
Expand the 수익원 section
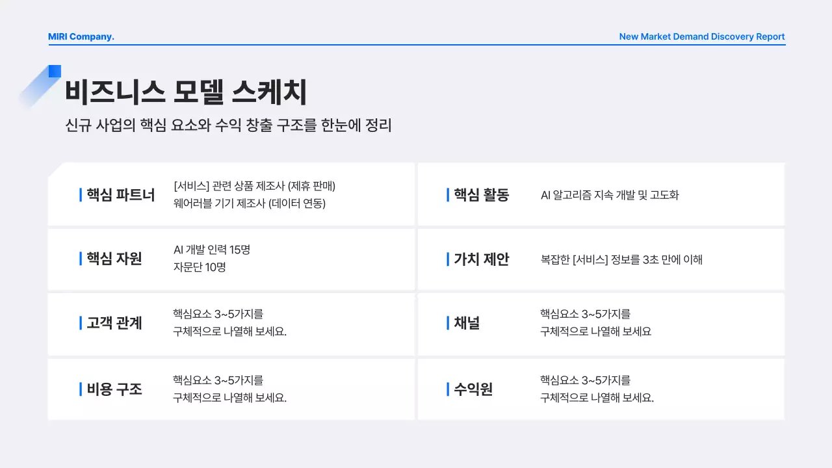[601, 389]
